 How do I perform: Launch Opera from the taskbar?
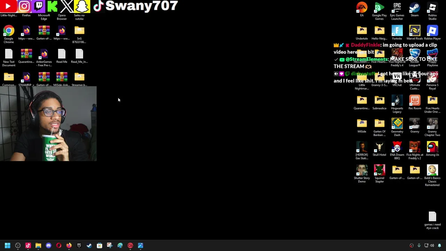(59, 245)
